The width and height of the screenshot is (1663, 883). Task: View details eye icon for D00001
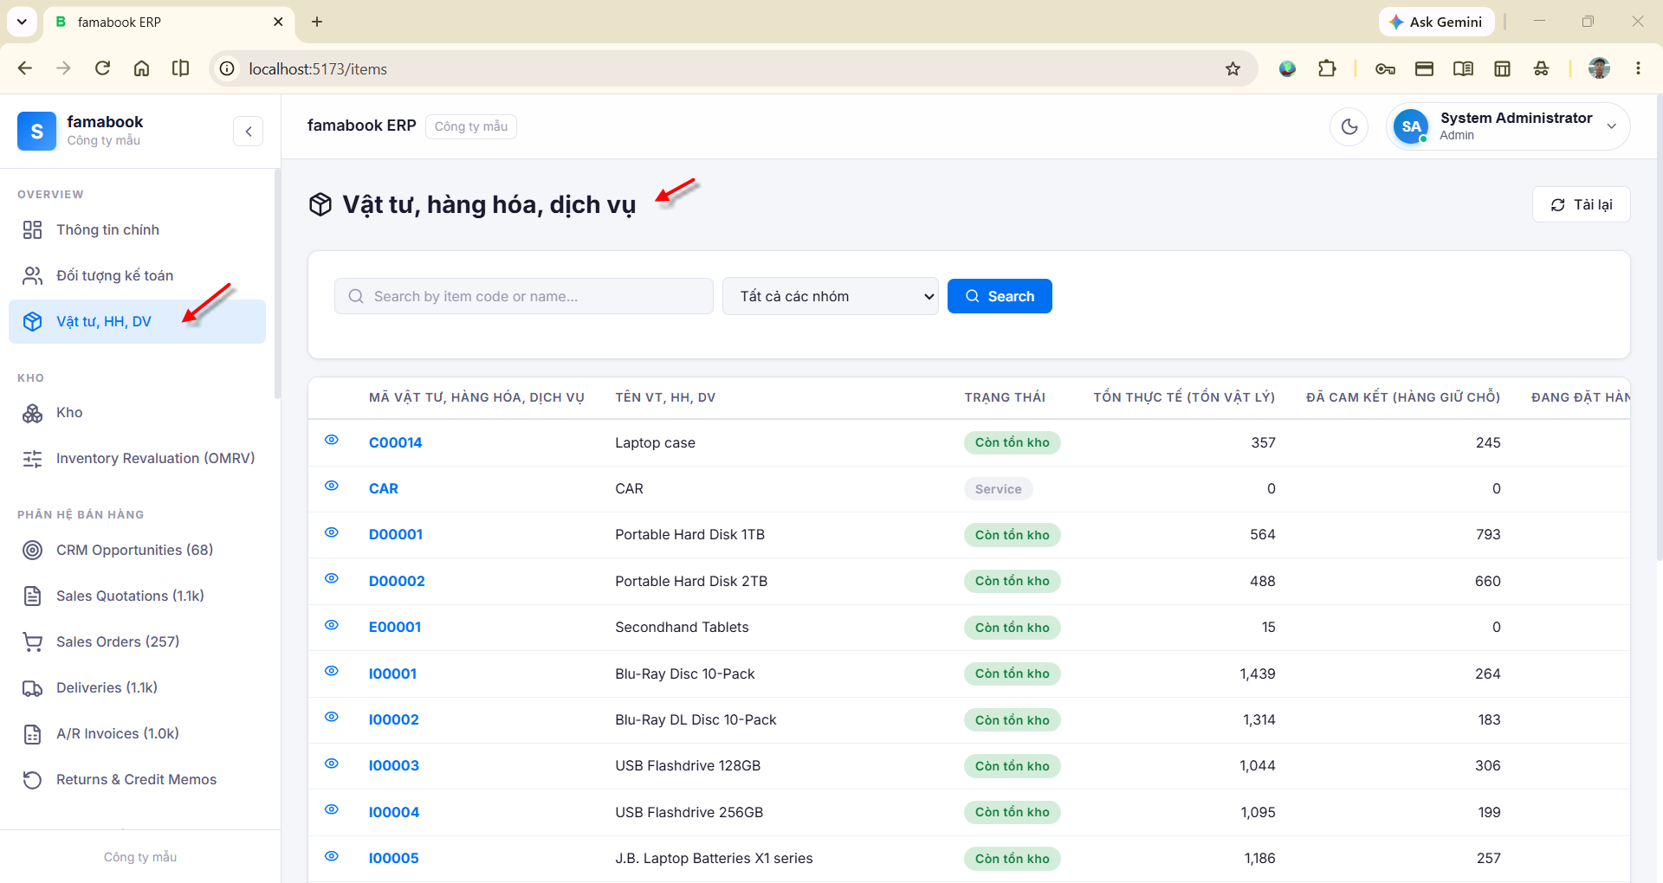[331, 532]
